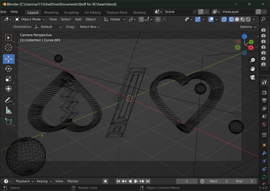
Task: Open the 3D viewport editor type dropdown
Action: pos(7,19)
